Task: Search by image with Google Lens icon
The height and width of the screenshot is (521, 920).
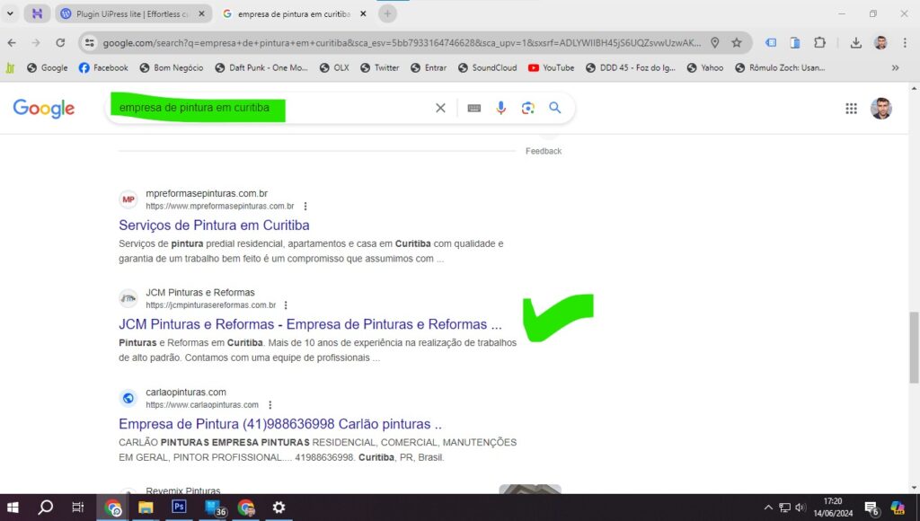Action: 527,108
